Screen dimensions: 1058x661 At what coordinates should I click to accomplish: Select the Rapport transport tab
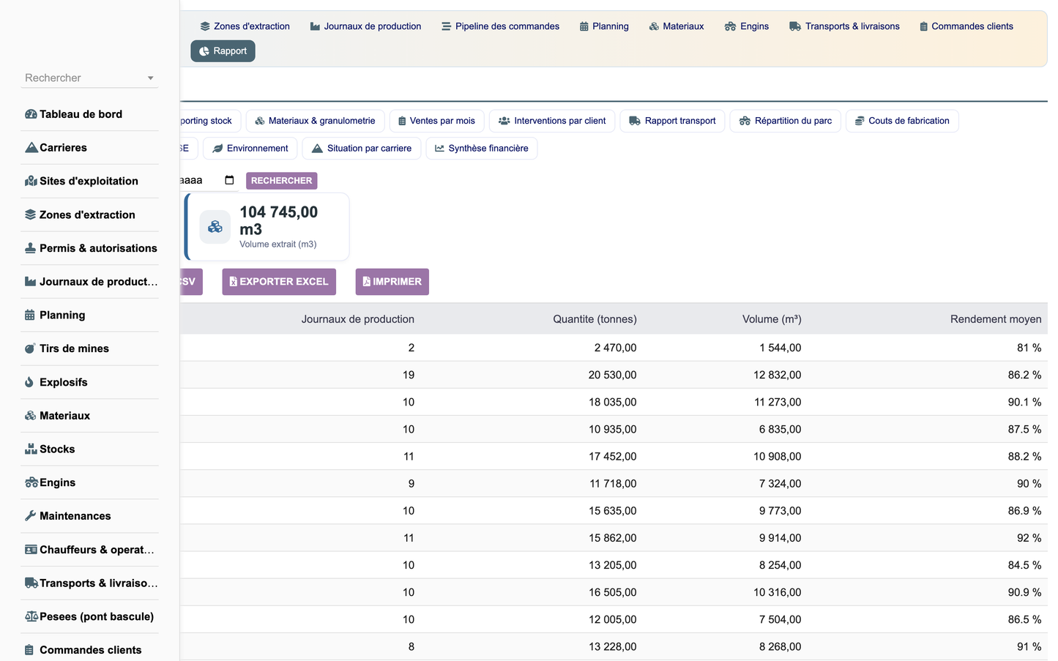[672, 121]
